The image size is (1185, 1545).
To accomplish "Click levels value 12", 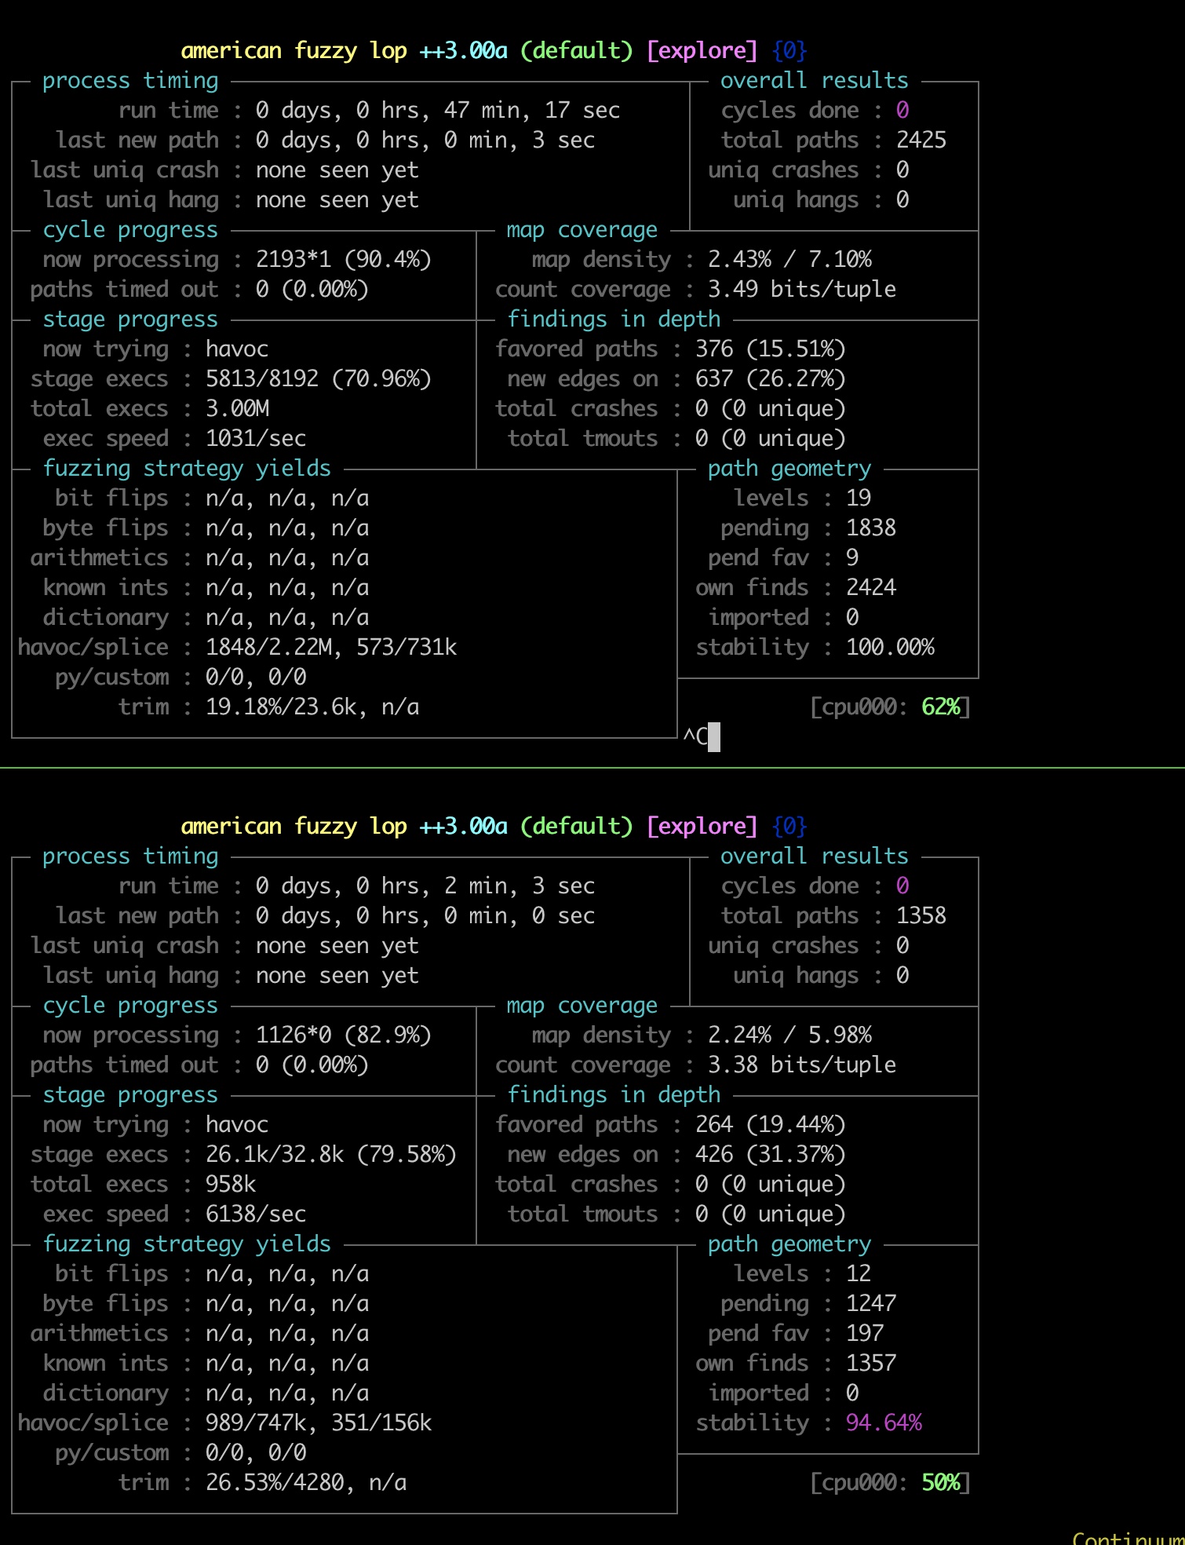I will click(859, 1273).
